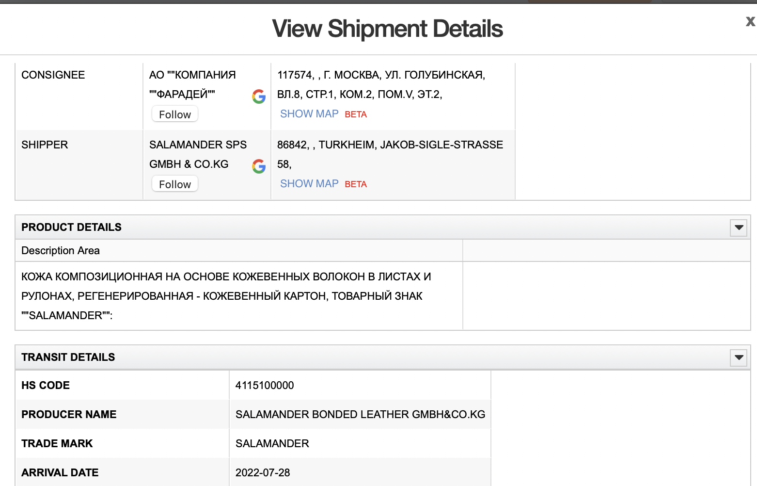The height and width of the screenshot is (486, 757).
Task: Click the producer name Salamander Bonded Leather
Action: pos(360,415)
